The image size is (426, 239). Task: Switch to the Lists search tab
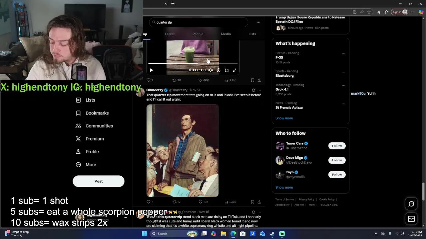coord(252,34)
